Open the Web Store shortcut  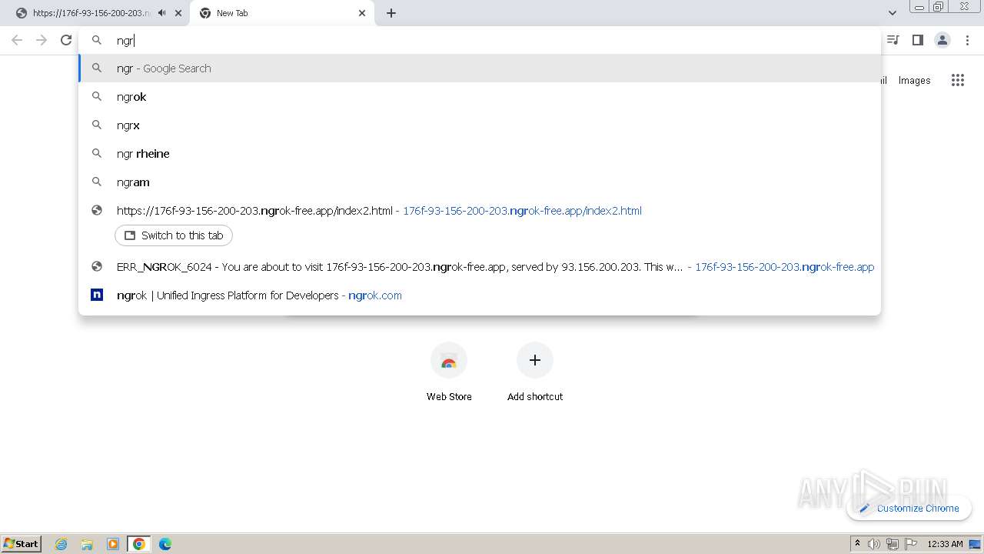[x=449, y=372]
